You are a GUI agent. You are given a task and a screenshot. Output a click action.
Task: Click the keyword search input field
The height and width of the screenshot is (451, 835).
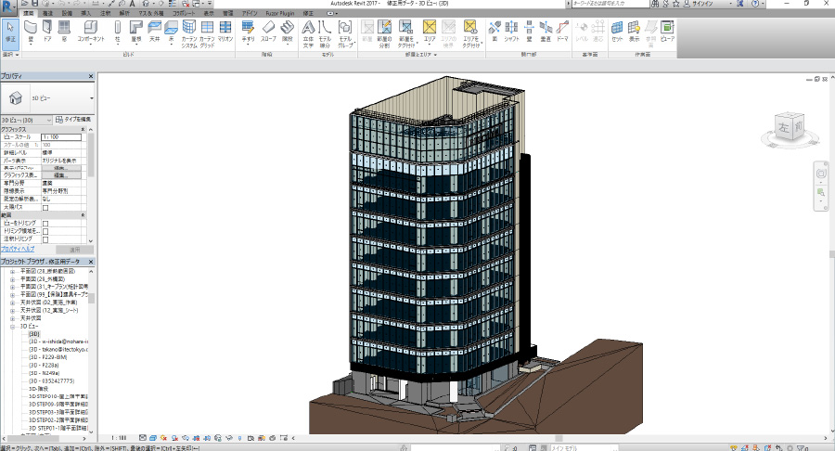(x=610, y=3)
